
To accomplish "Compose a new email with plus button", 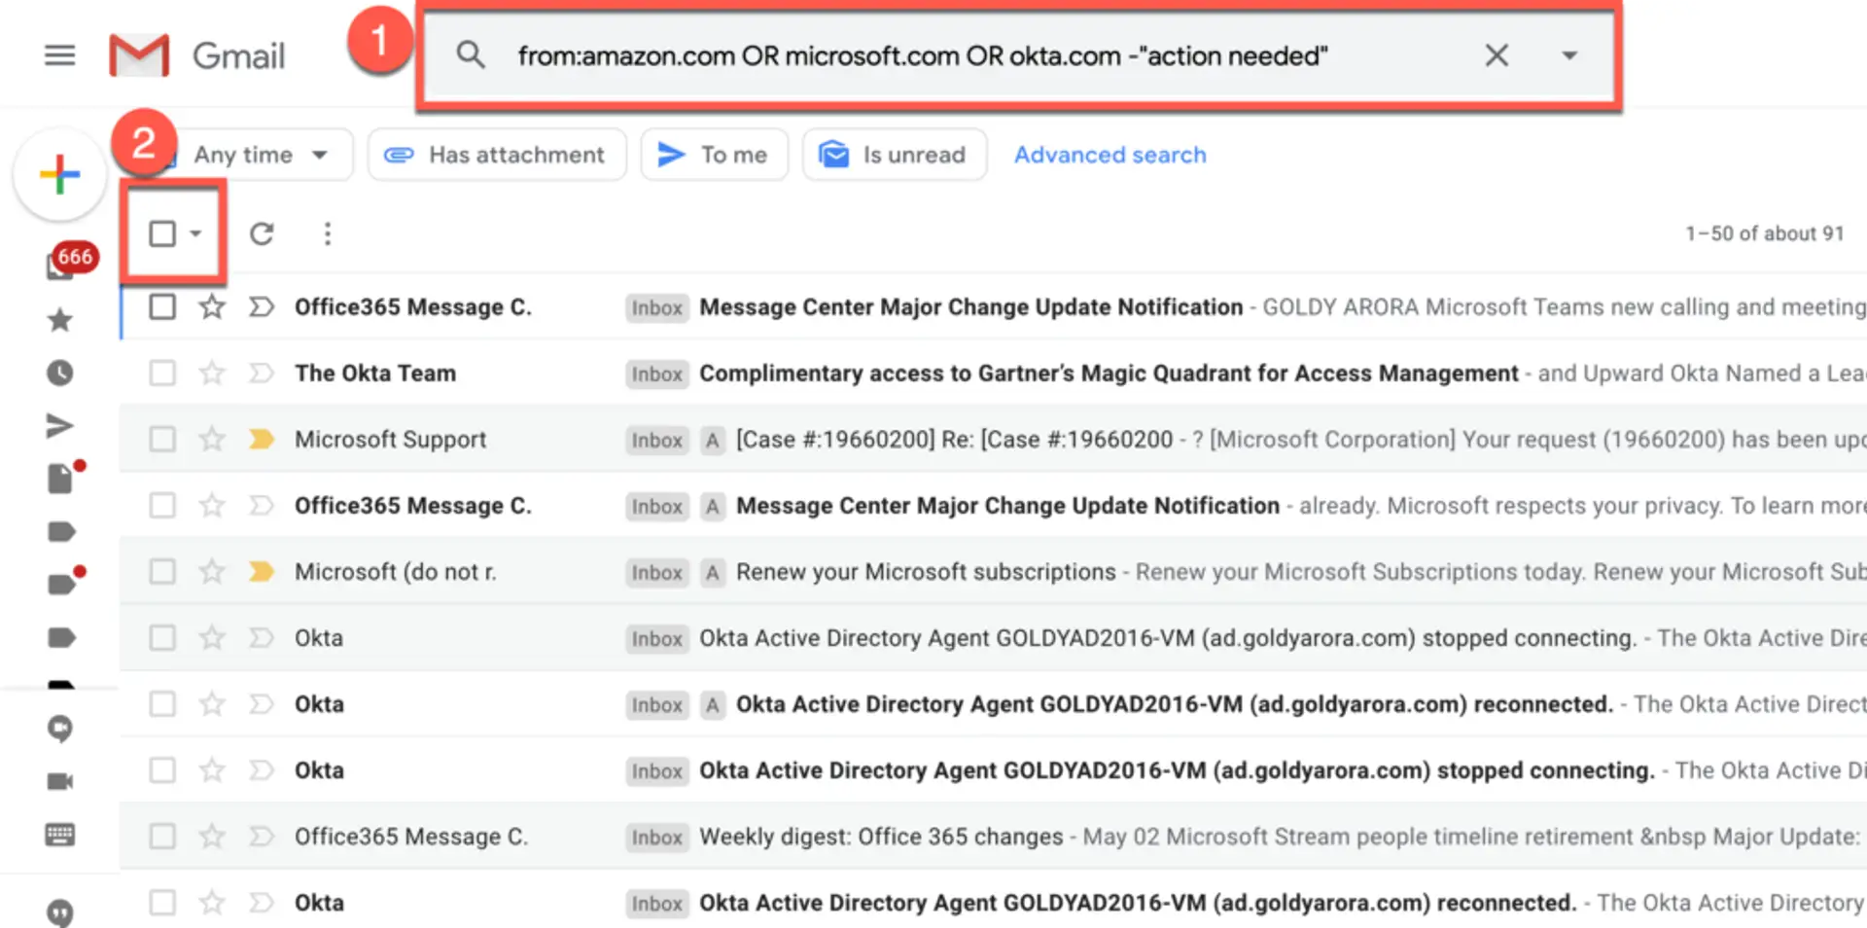I will point(60,175).
